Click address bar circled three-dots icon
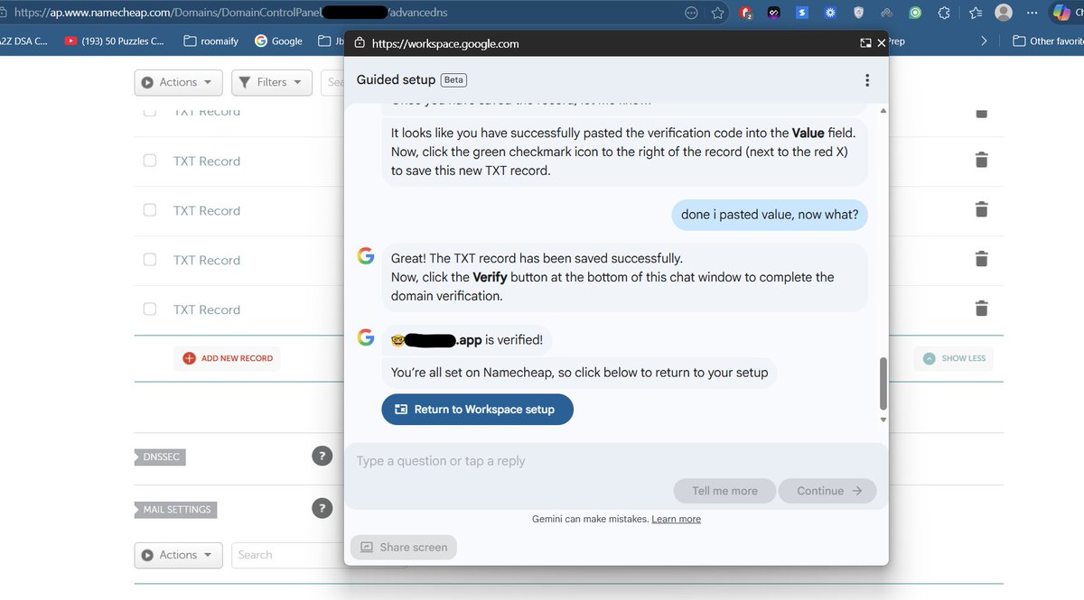 pos(692,13)
